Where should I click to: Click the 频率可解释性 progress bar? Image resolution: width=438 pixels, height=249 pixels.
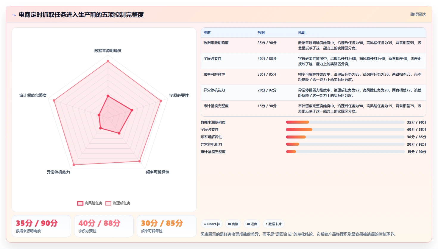(x=345, y=137)
